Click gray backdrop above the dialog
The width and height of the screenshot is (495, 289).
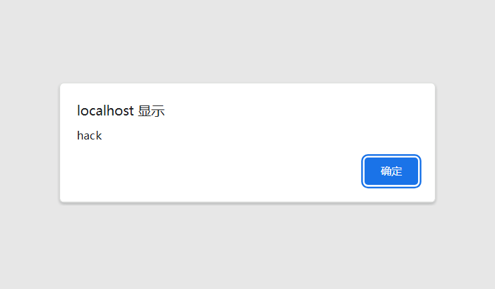click(248, 41)
